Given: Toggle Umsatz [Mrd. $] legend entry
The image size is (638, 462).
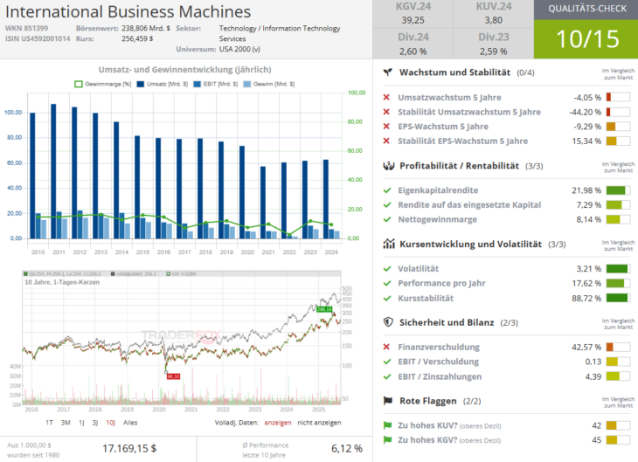Looking at the screenshot, I should (163, 84).
